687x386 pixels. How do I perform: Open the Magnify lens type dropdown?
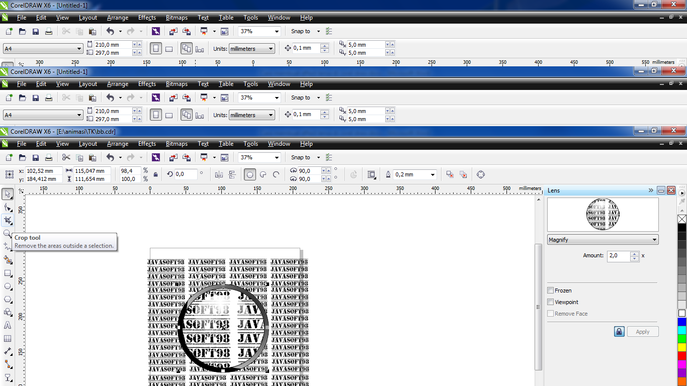tap(654, 239)
